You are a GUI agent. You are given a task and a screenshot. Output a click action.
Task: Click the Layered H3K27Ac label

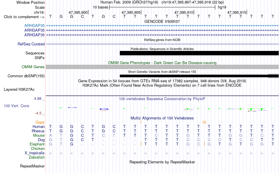[19, 90]
